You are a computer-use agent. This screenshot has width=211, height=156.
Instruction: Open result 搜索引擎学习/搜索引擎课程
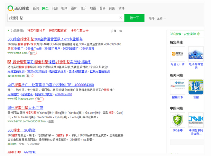point(51,62)
